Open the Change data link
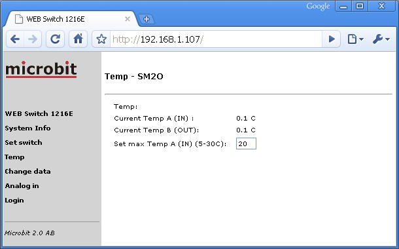The image size is (399, 249). (x=27, y=172)
